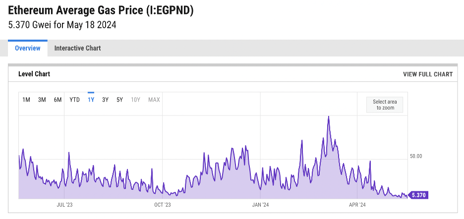The image size is (464, 219).
Task: Click the JUL '23 axis label
Action: pyautogui.click(x=64, y=205)
